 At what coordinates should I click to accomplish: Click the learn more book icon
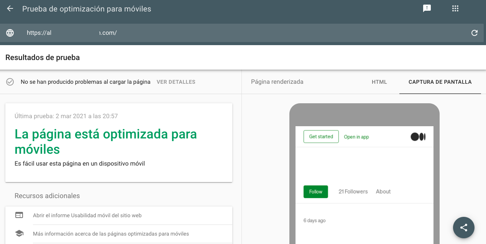[x=19, y=233]
